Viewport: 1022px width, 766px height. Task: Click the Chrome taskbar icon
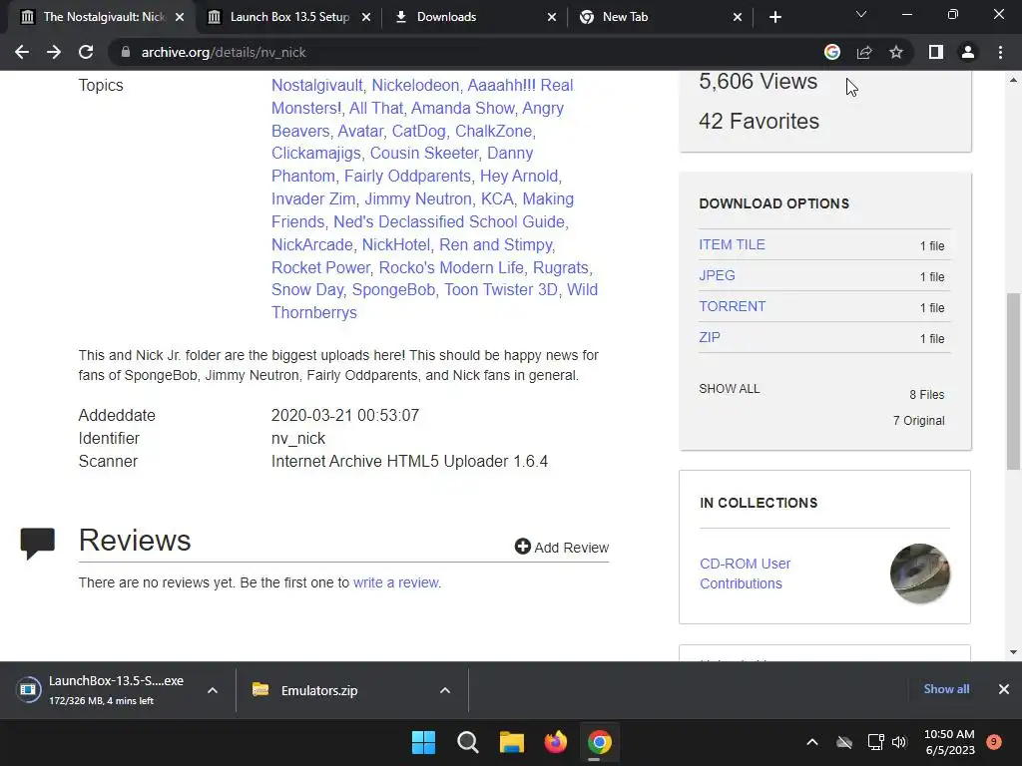600,742
